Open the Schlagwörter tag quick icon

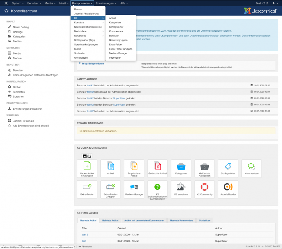(x=228, y=168)
